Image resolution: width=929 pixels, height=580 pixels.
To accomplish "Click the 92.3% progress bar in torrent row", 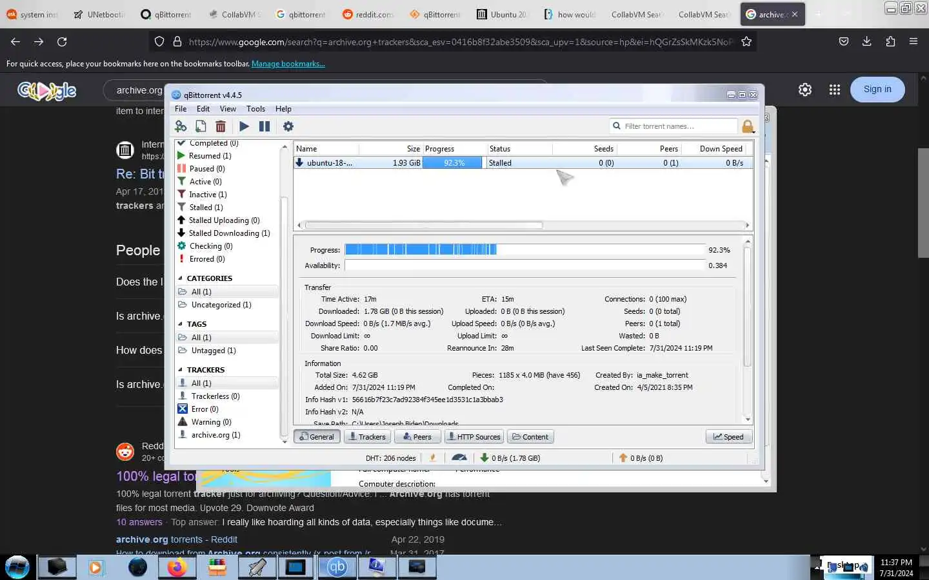I will [454, 163].
